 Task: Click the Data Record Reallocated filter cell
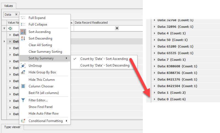[108, 28]
